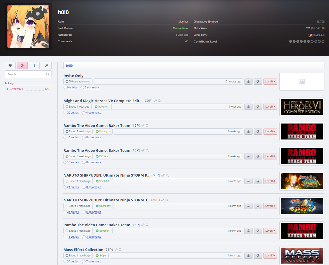Click Mass Effect Collection banner thumbnail
The height and width of the screenshot is (265, 329).
(x=302, y=256)
